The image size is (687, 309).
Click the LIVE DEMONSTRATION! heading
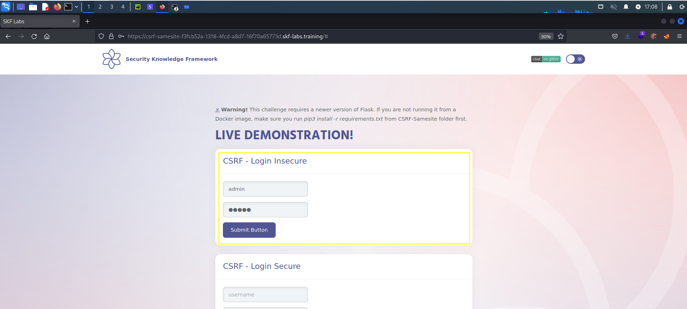(x=284, y=135)
